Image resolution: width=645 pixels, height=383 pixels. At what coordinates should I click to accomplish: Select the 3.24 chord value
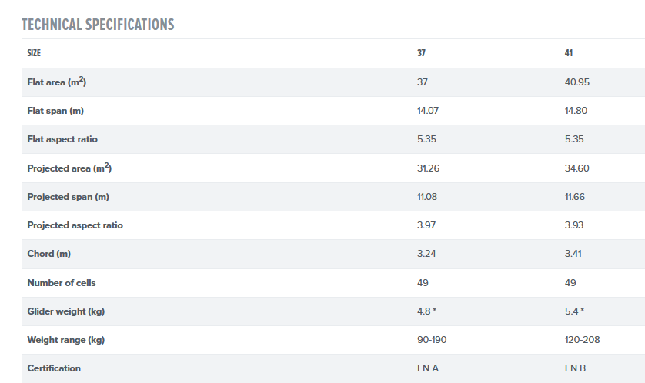(426, 254)
